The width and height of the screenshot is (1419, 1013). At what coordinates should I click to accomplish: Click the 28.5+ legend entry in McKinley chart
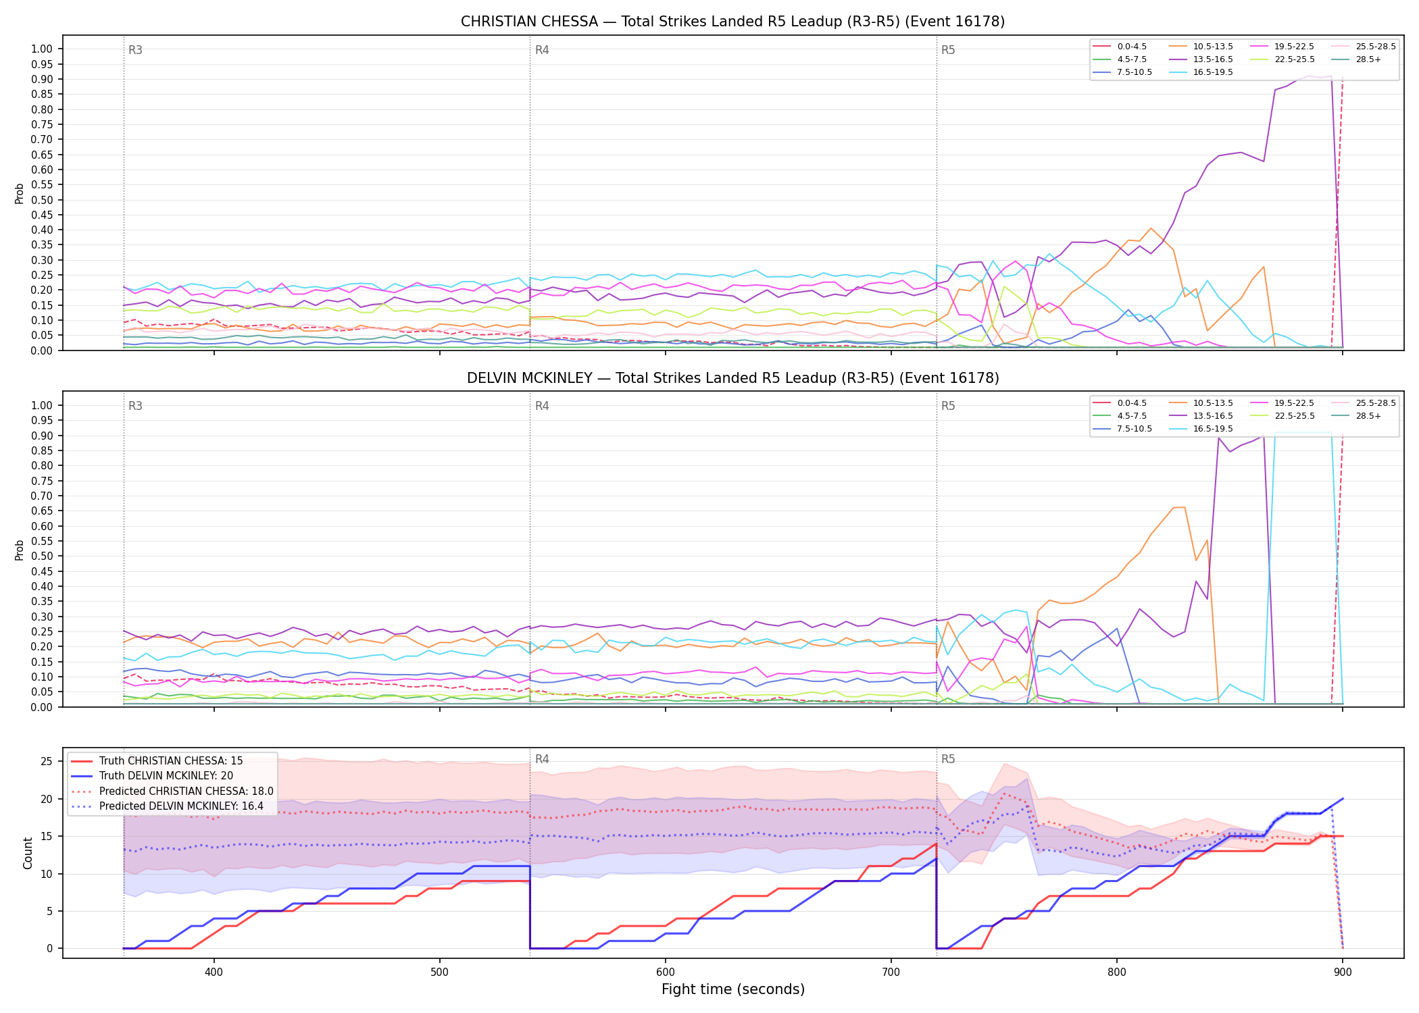[x=1356, y=416]
